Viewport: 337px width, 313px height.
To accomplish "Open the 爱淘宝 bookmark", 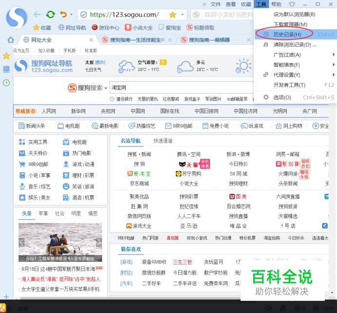I will (x=170, y=28).
